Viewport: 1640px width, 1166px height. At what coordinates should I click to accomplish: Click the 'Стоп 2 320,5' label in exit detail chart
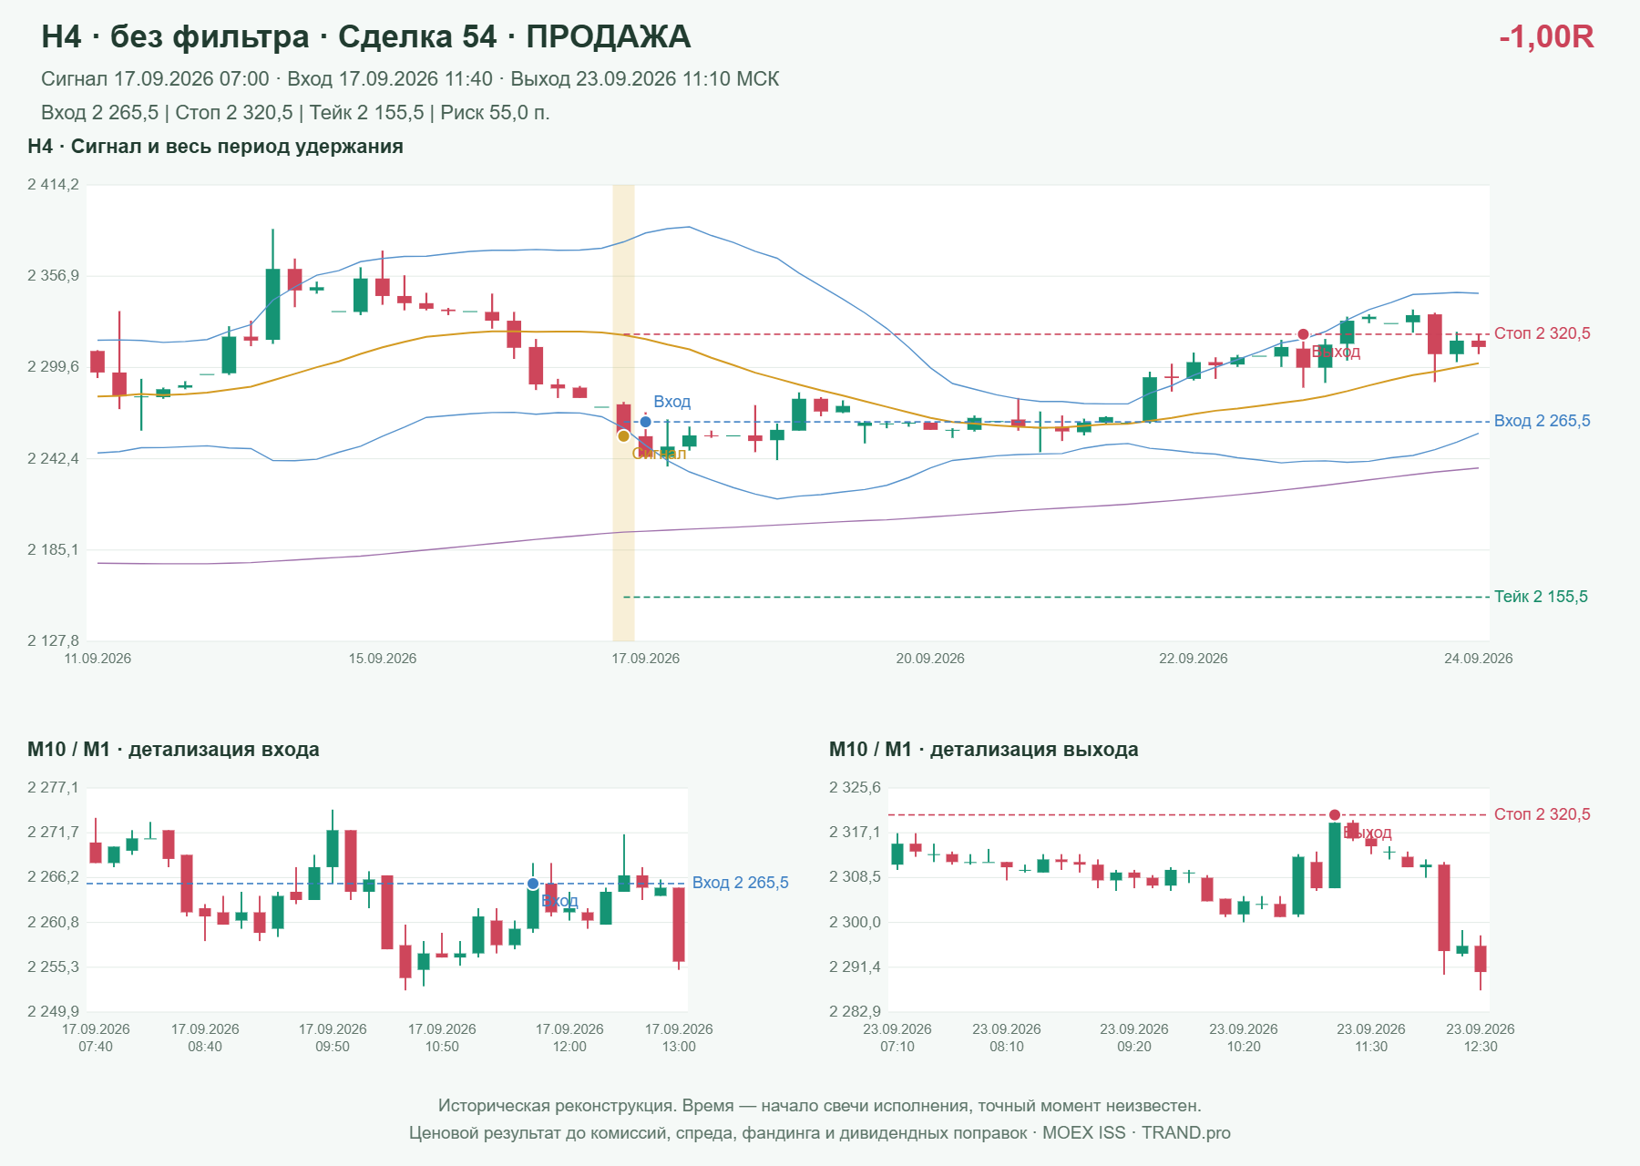point(1542,814)
